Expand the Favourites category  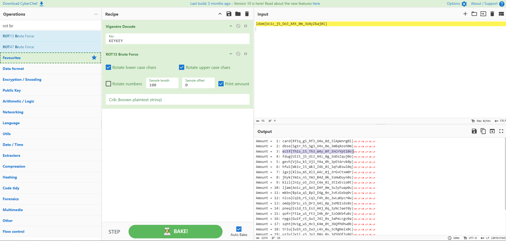click(50, 58)
